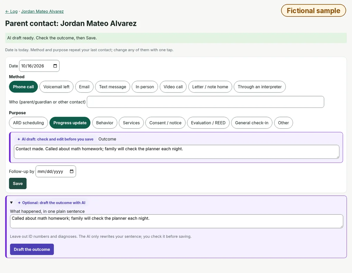Click the Leave out ID numbers hint text
352x273 pixels.
pyautogui.click(x=101, y=236)
